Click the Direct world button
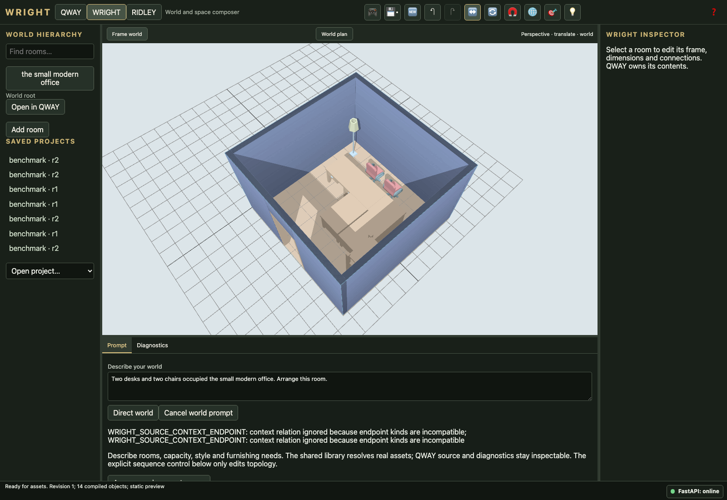Viewport: 727px width, 500px height. (x=133, y=413)
